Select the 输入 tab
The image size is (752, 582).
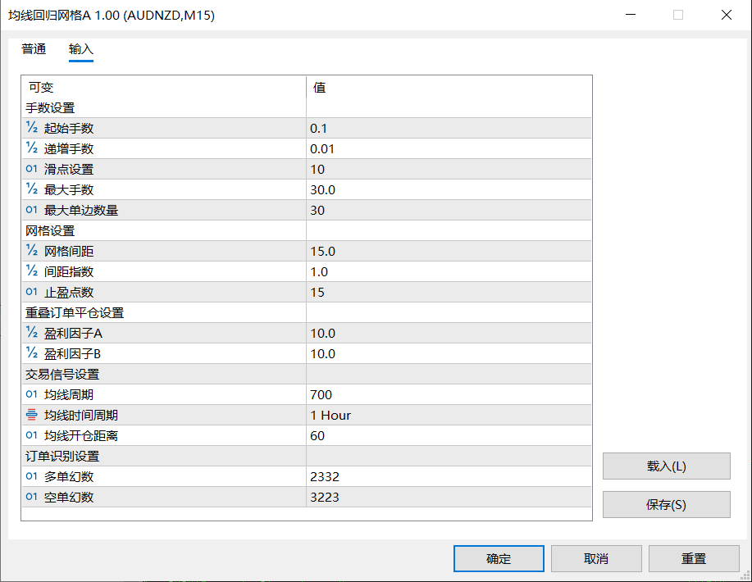81,49
